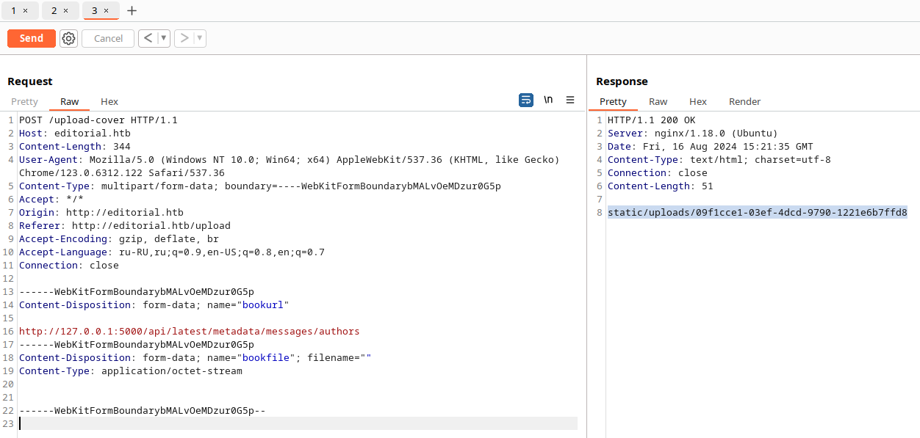Click the Cancel button
This screenshot has height=438, width=920.
point(108,38)
